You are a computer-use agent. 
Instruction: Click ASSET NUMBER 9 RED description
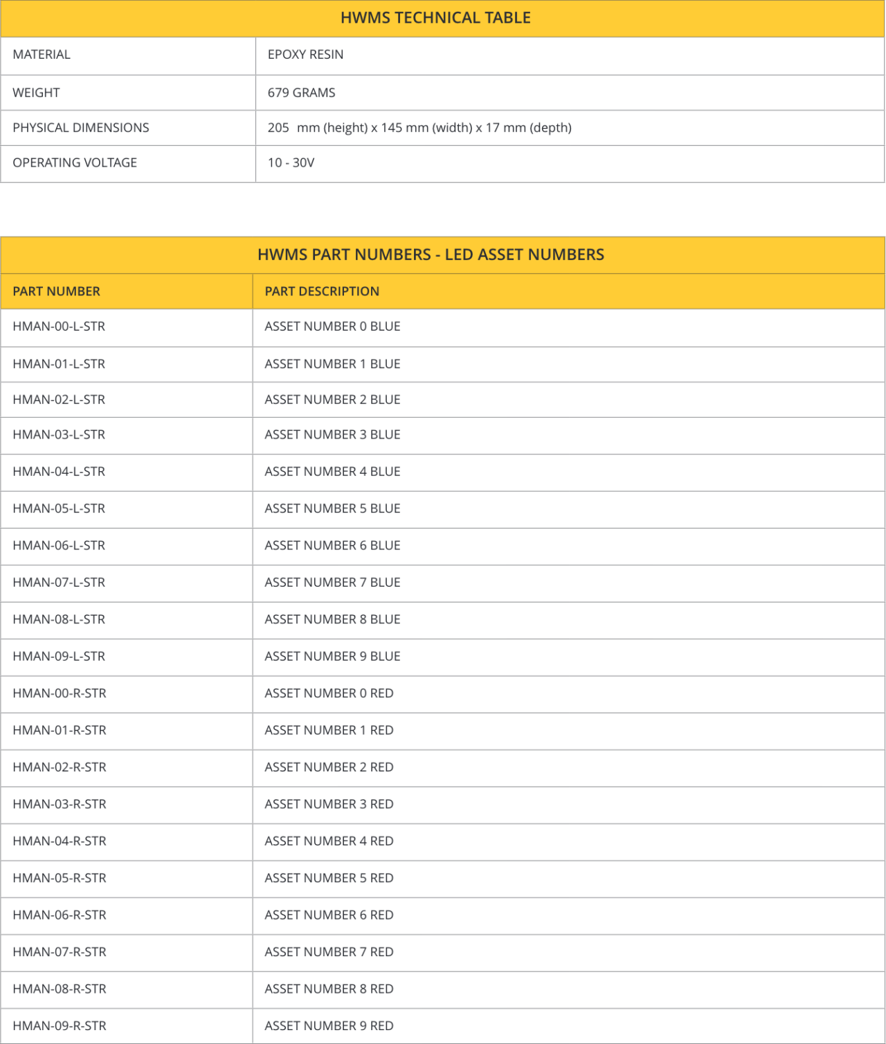coord(329,1026)
